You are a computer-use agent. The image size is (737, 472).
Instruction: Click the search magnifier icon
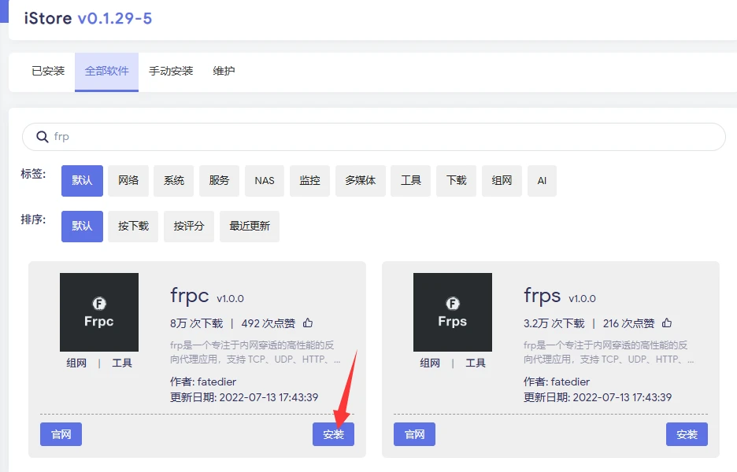tap(43, 137)
